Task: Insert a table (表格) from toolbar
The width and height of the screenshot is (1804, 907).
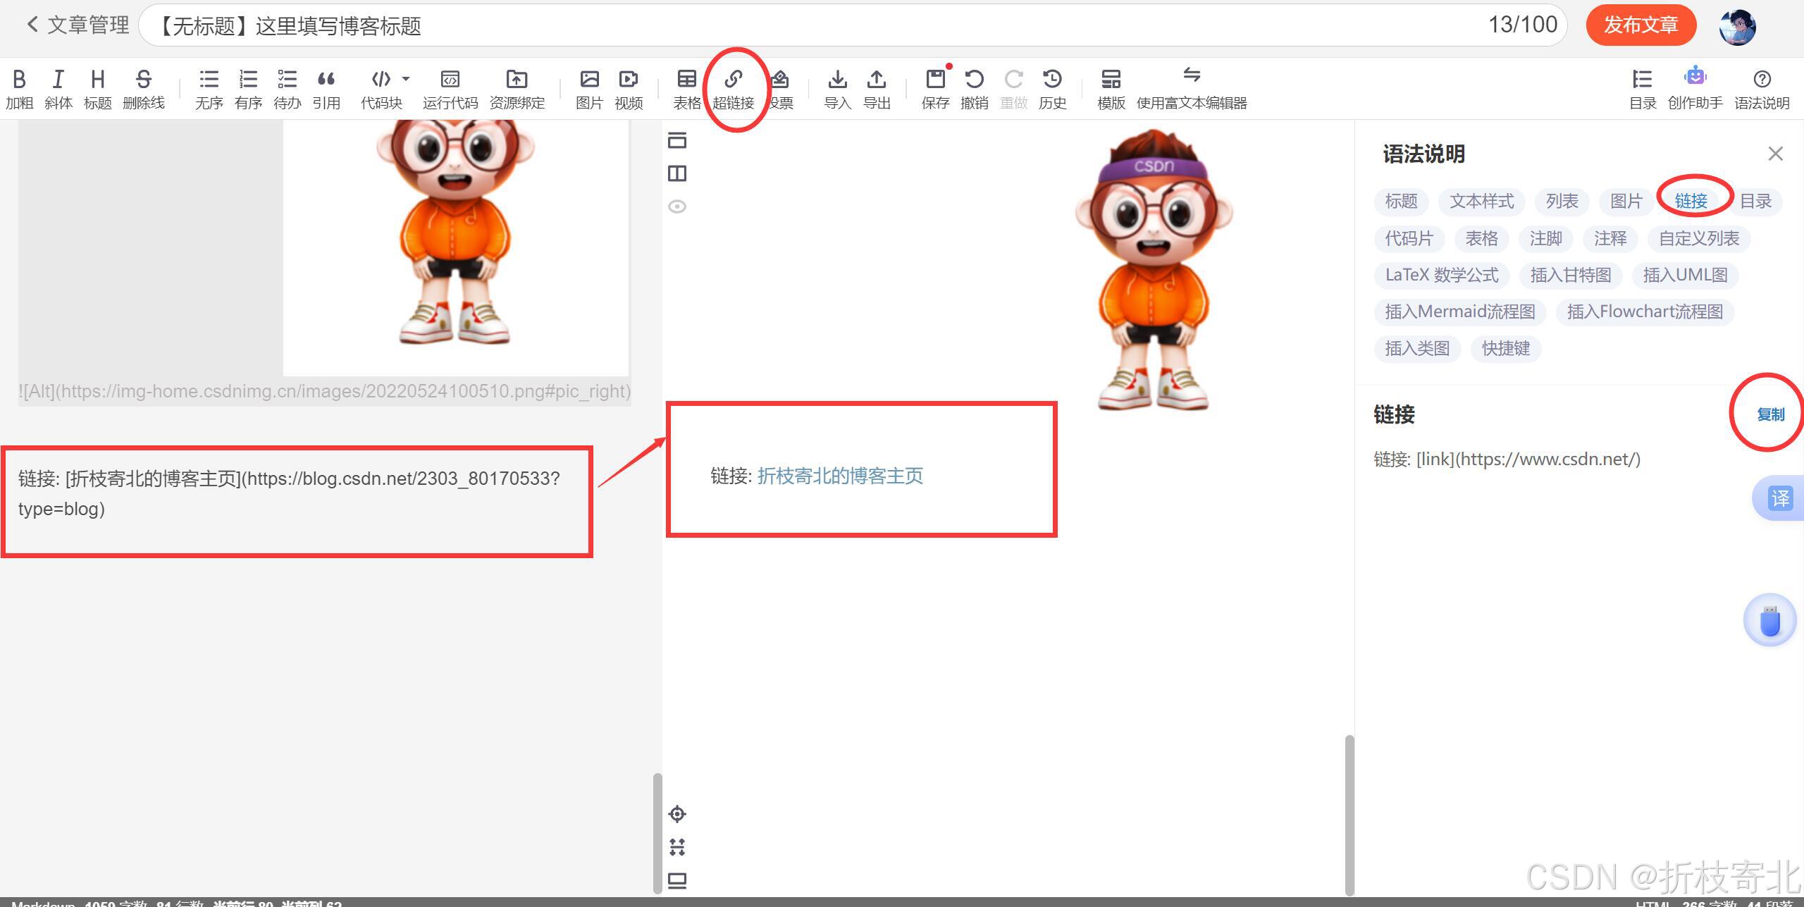Action: click(687, 89)
